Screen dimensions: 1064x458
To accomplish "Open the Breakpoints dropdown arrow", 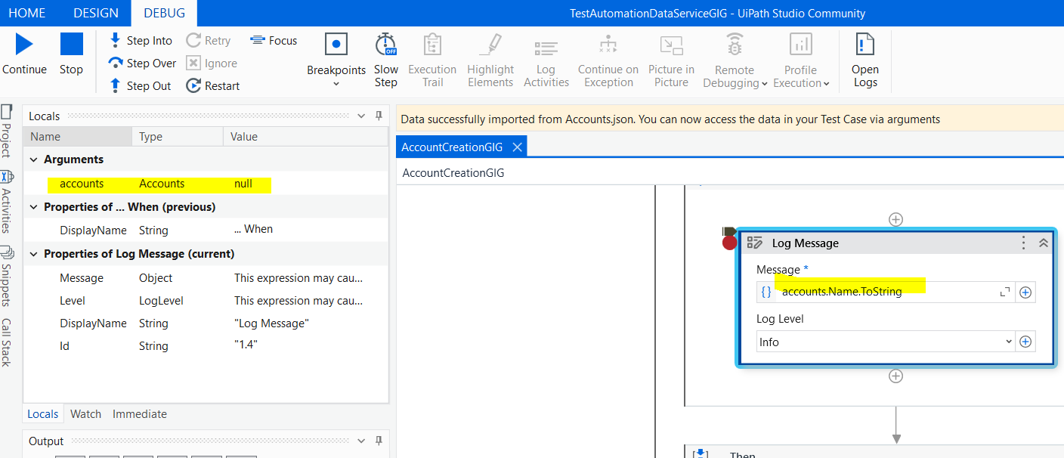I will 336,83.
